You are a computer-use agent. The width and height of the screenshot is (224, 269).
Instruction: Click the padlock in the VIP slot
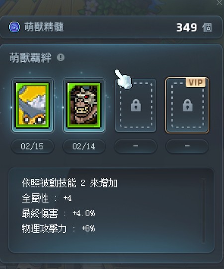coord(188,105)
